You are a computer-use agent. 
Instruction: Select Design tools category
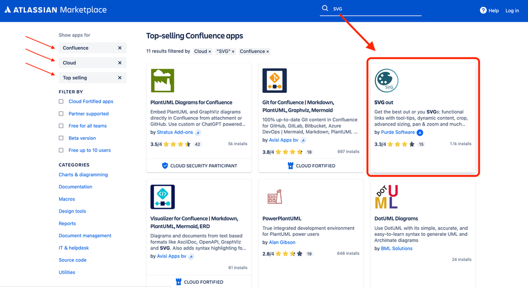(72, 211)
